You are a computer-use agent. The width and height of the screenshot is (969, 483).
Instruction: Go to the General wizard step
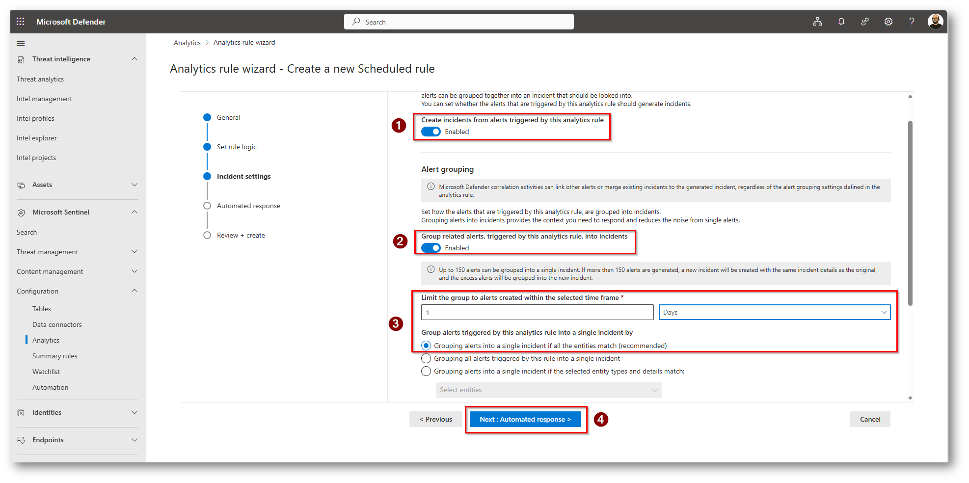229,117
